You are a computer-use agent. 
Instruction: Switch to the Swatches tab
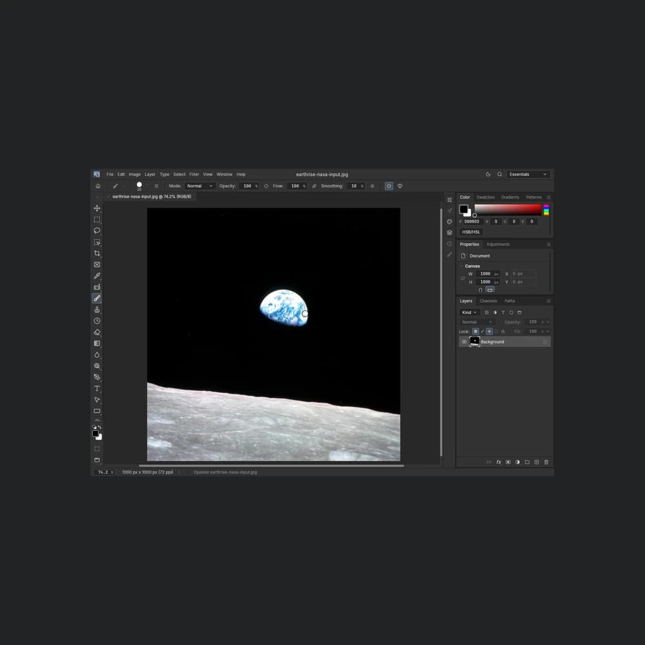coord(486,197)
